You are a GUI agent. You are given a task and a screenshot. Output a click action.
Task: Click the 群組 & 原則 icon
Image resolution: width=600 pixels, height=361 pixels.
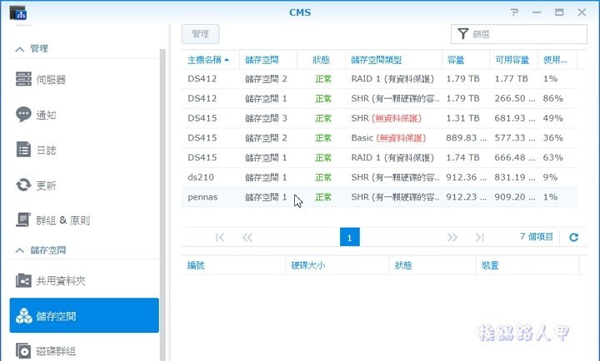23,220
